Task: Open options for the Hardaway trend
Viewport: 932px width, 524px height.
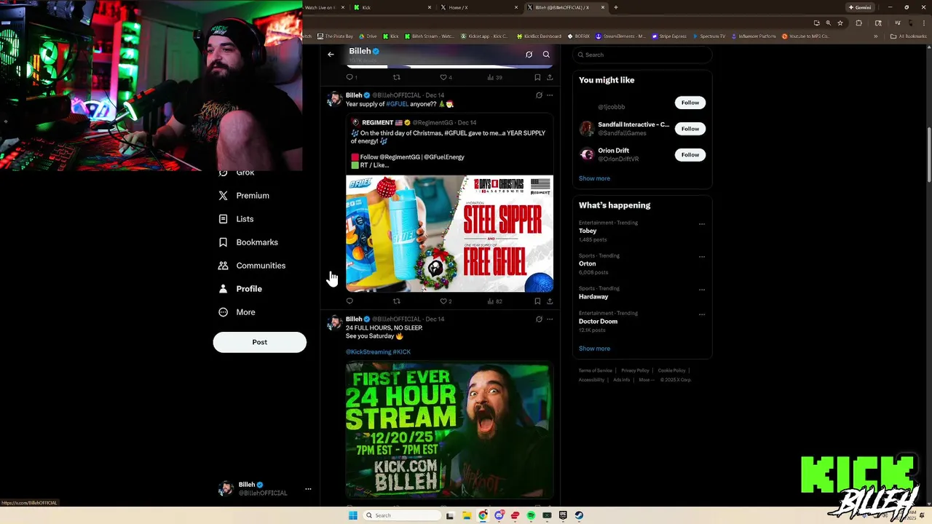Action: 702,290
